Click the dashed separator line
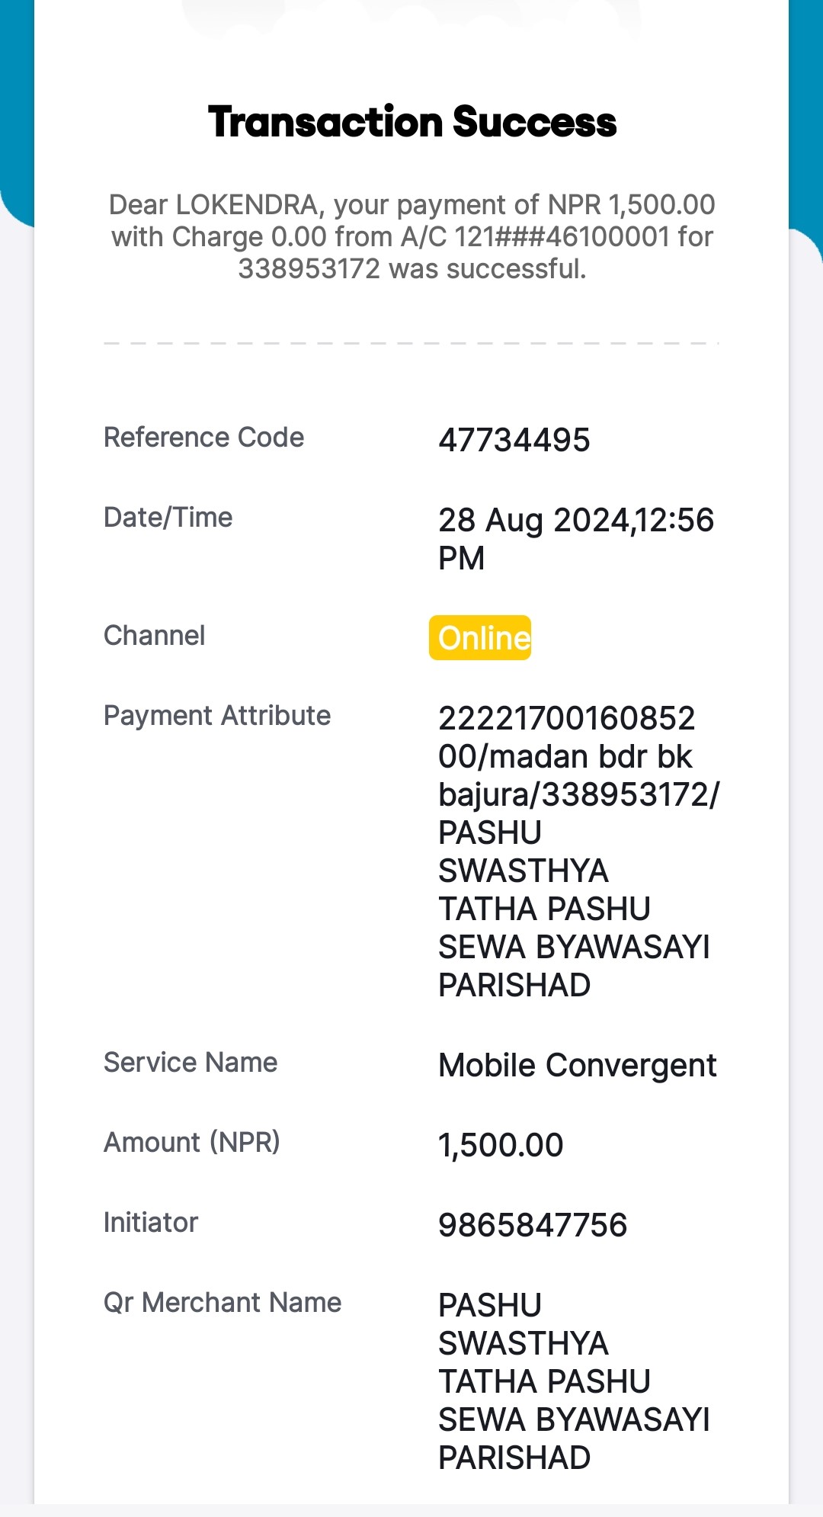This screenshot has height=1517, width=823. (411, 344)
